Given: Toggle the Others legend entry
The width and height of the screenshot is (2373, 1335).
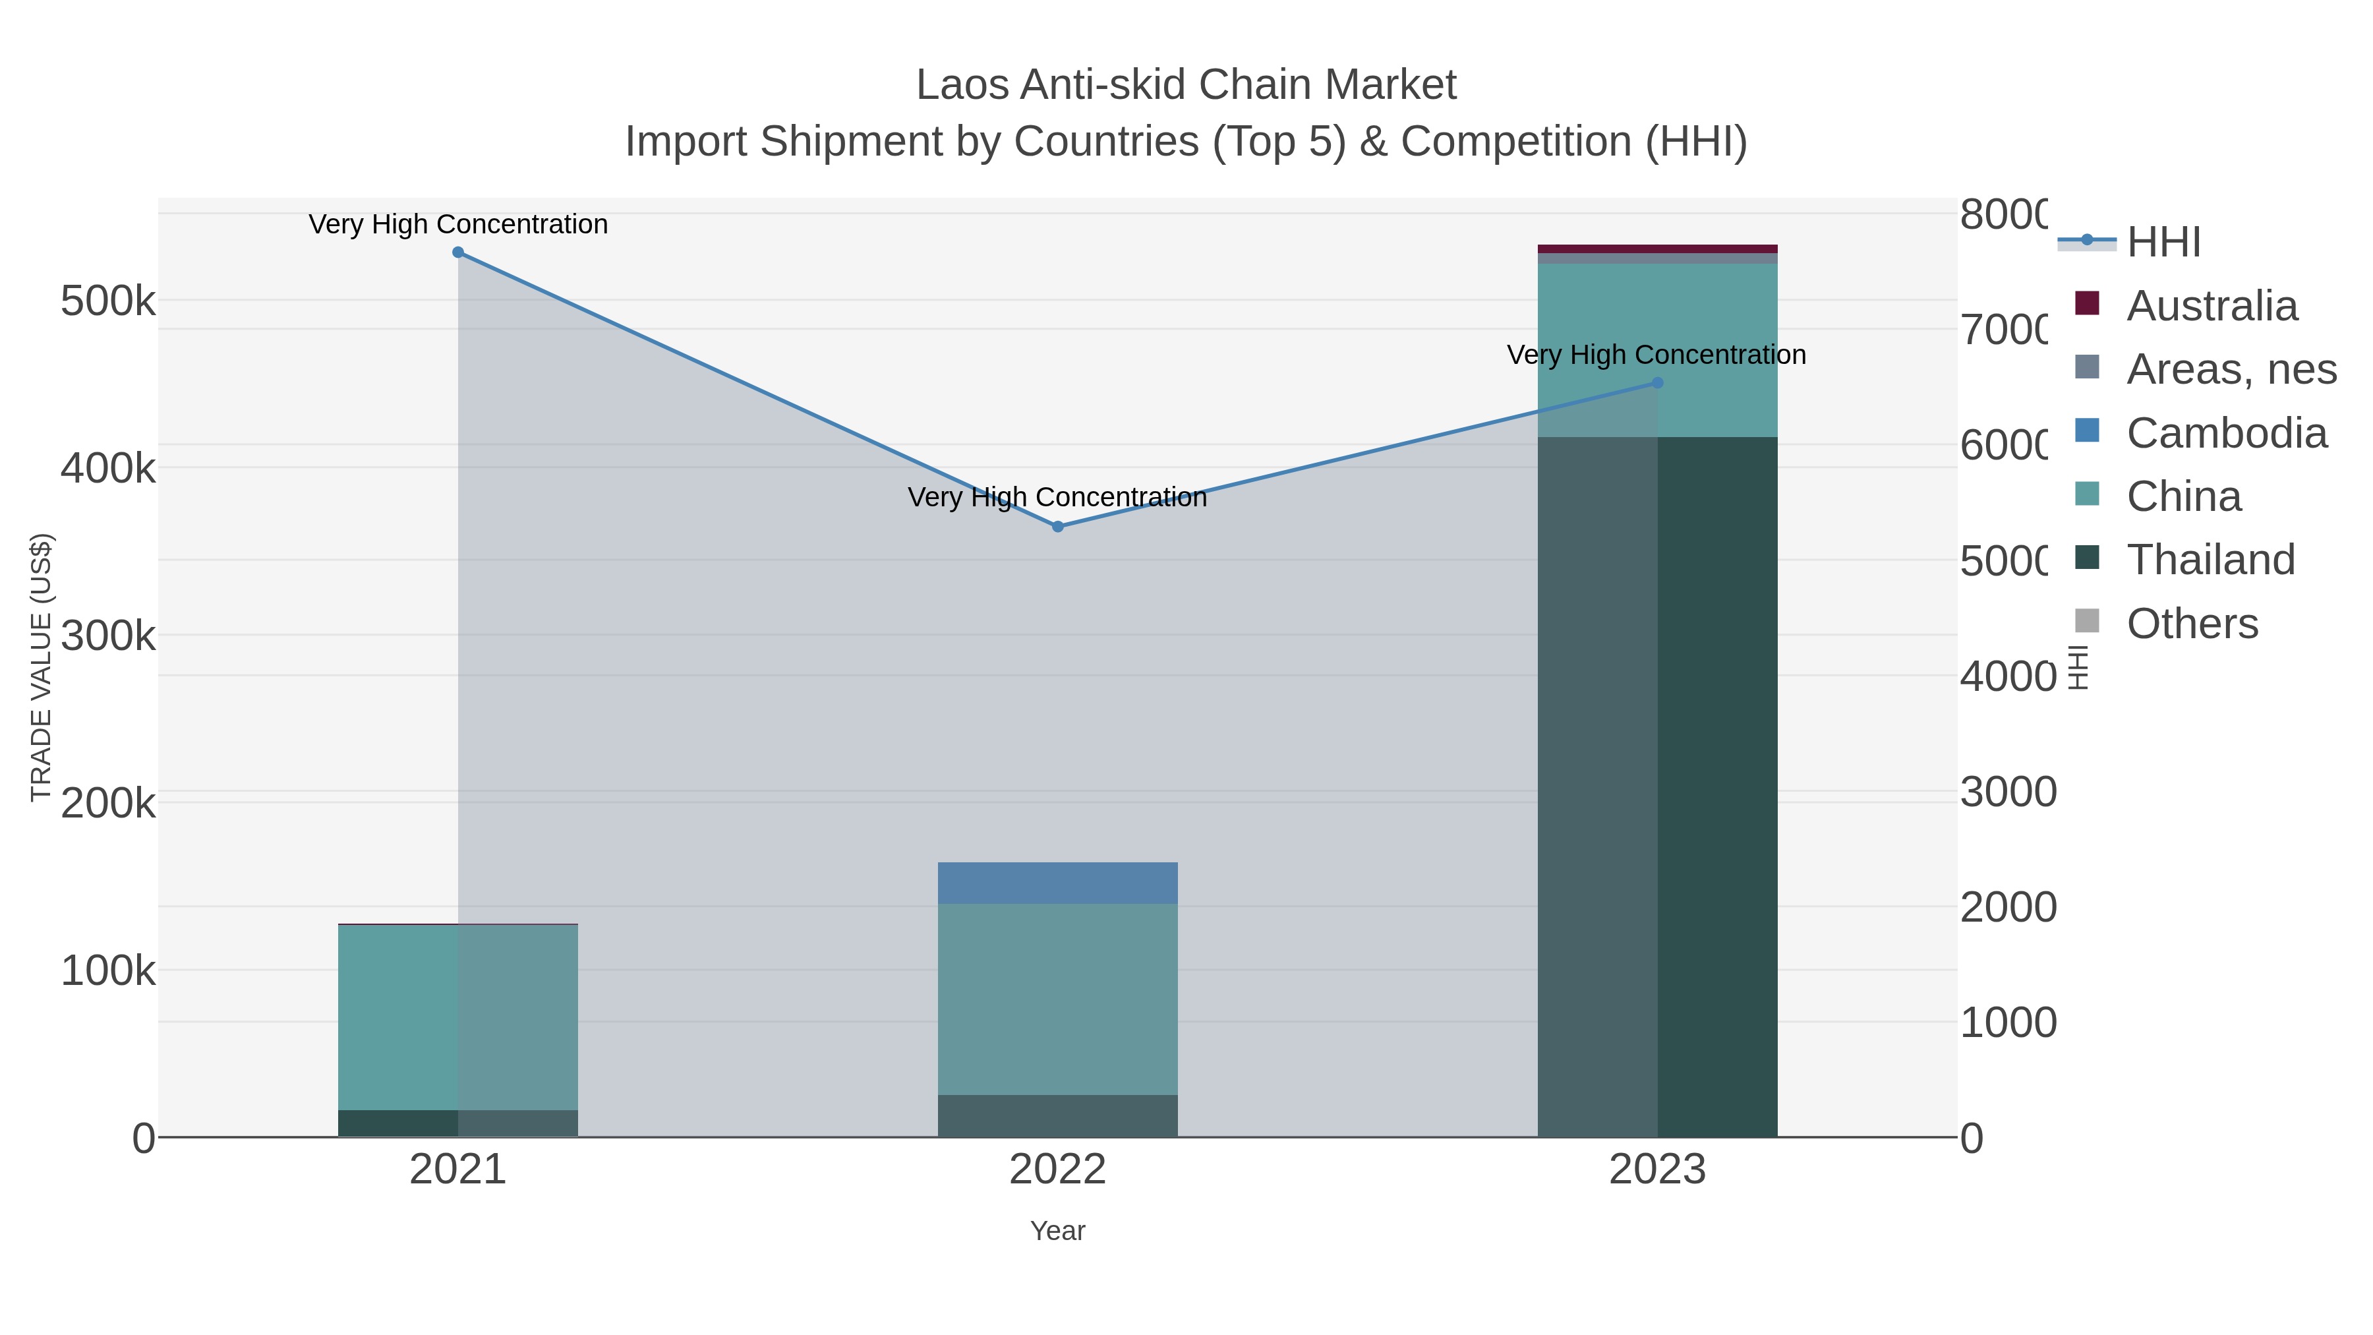Looking at the screenshot, I should (x=2166, y=623).
